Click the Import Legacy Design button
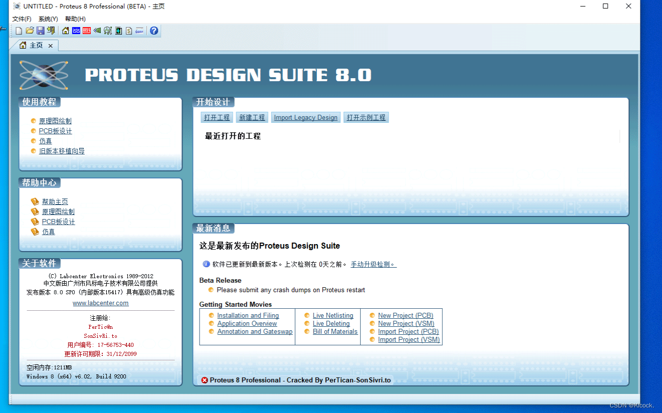 tap(305, 117)
